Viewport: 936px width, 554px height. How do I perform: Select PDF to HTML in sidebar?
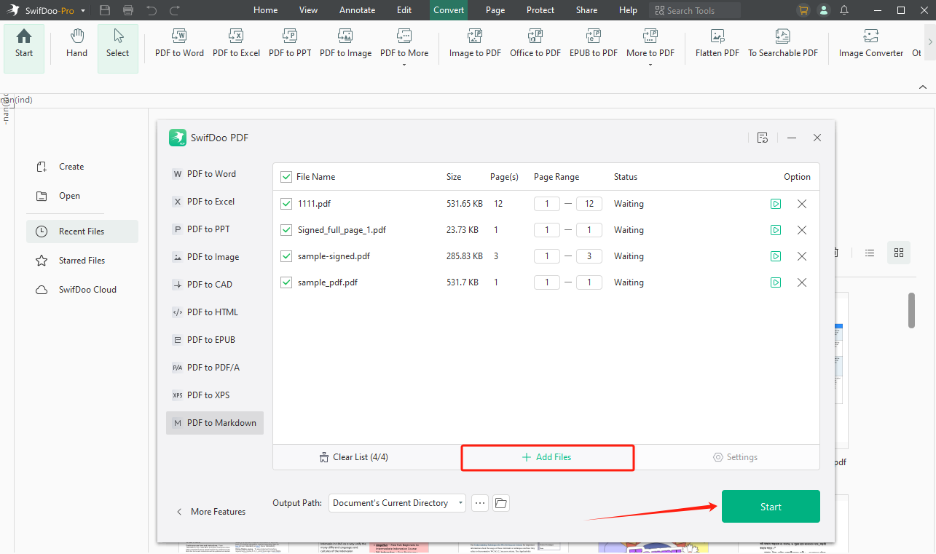(215, 312)
